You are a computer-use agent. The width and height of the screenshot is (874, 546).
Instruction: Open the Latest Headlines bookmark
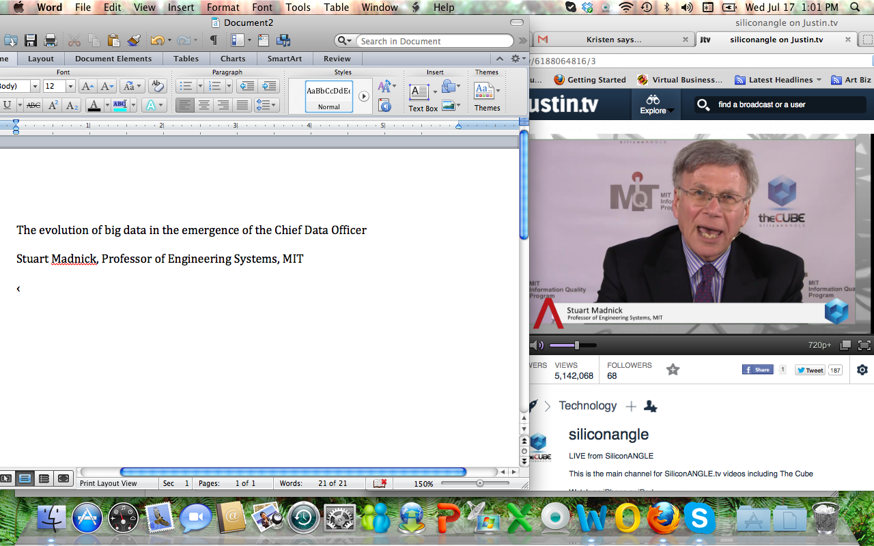pyautogui.click(x=778, y=80)
